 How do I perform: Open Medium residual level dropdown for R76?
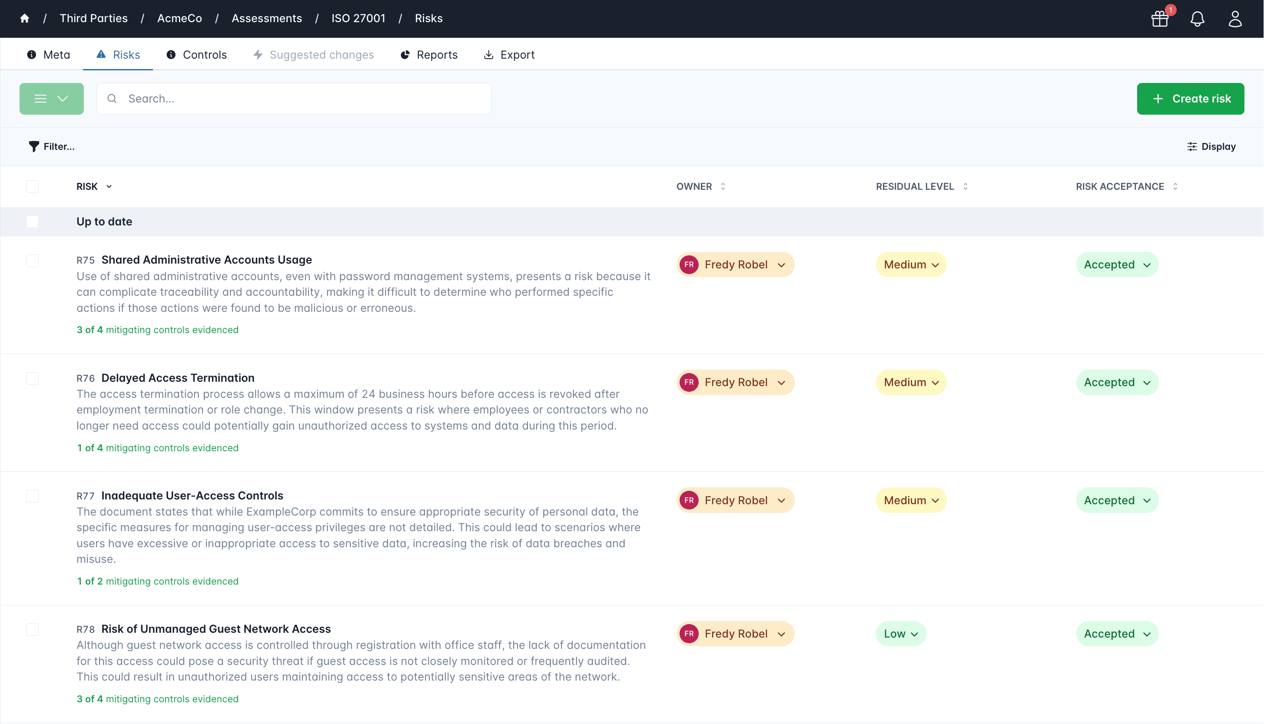coord(911,382)
